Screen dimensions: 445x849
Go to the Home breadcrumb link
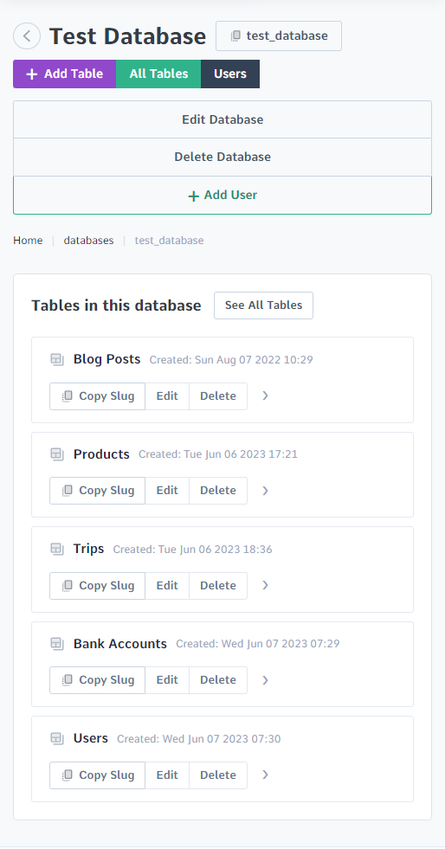click(29, 241)
